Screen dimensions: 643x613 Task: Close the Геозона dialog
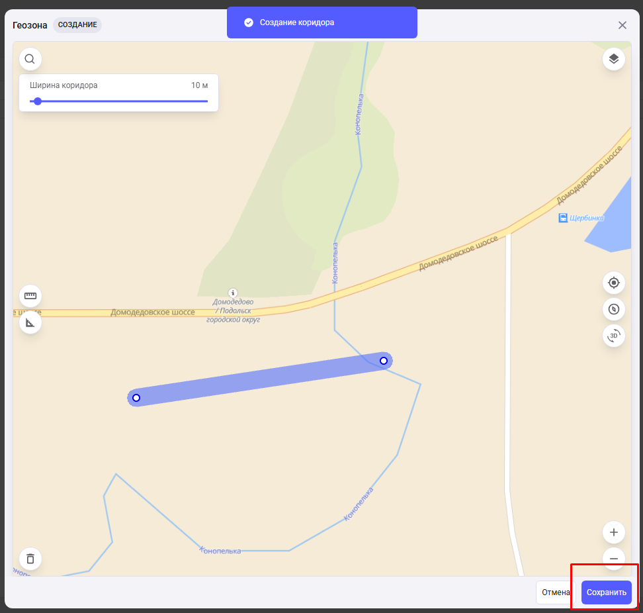[x=622, y=25]
